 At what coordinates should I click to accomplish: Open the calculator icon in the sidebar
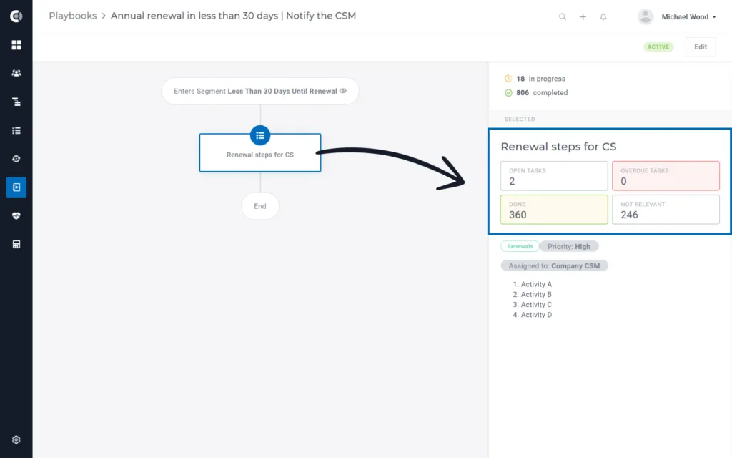(16, 245)
